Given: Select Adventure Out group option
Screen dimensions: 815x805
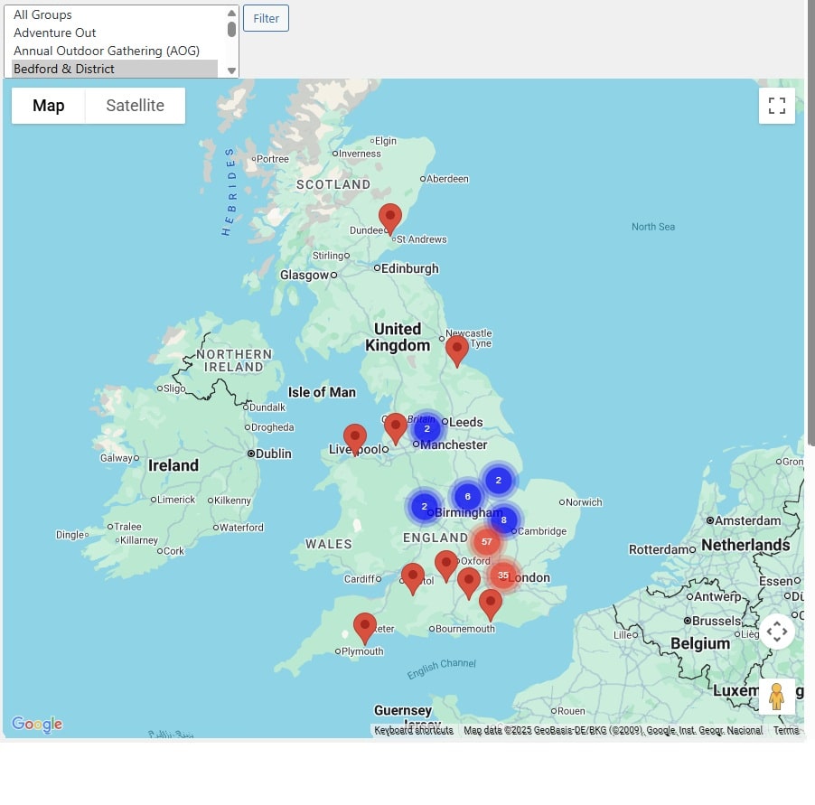Looking at the screenshot, I should click(x=54, y=33).
